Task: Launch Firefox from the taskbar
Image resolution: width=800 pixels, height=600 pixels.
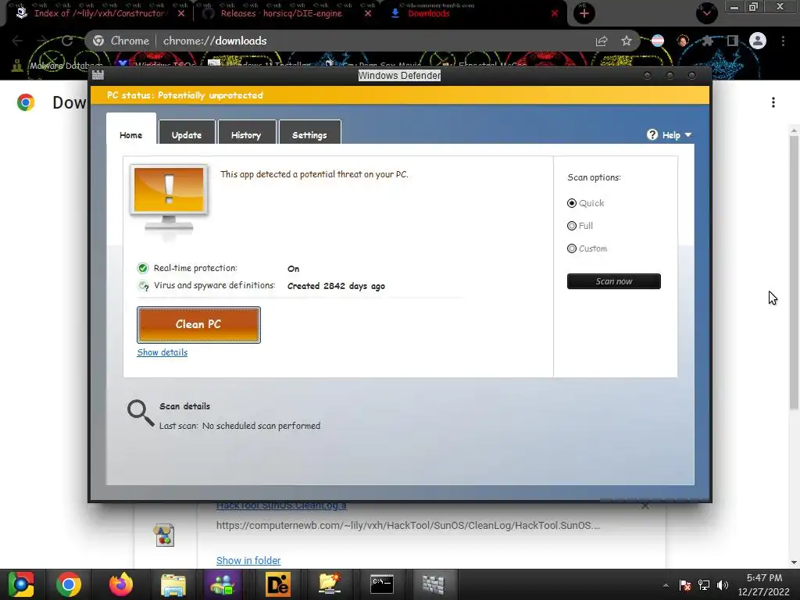Action: (121, 584)
